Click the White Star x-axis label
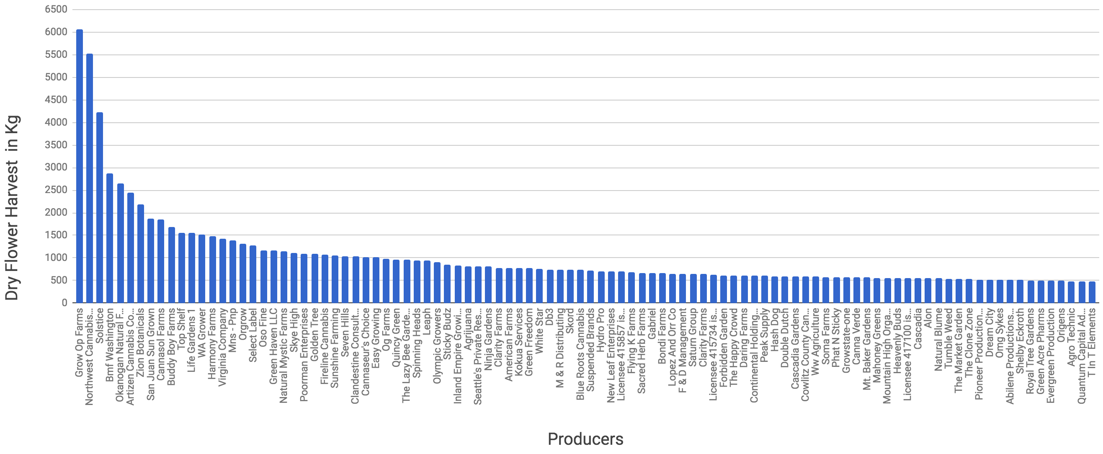 (x=539, y=331)
